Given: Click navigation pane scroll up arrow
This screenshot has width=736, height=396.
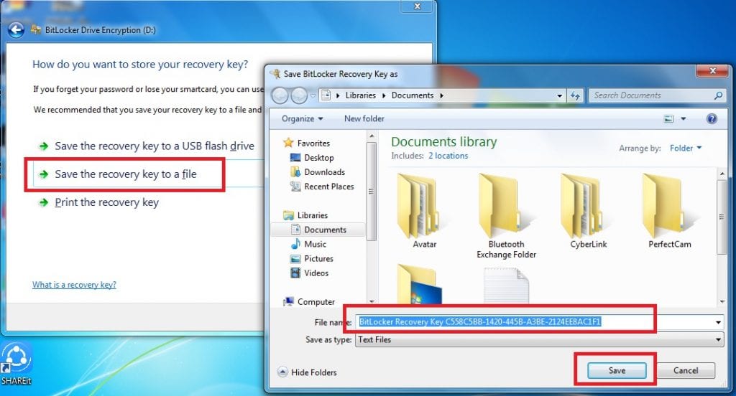Looking at the screenshot, I should (372, 136).
